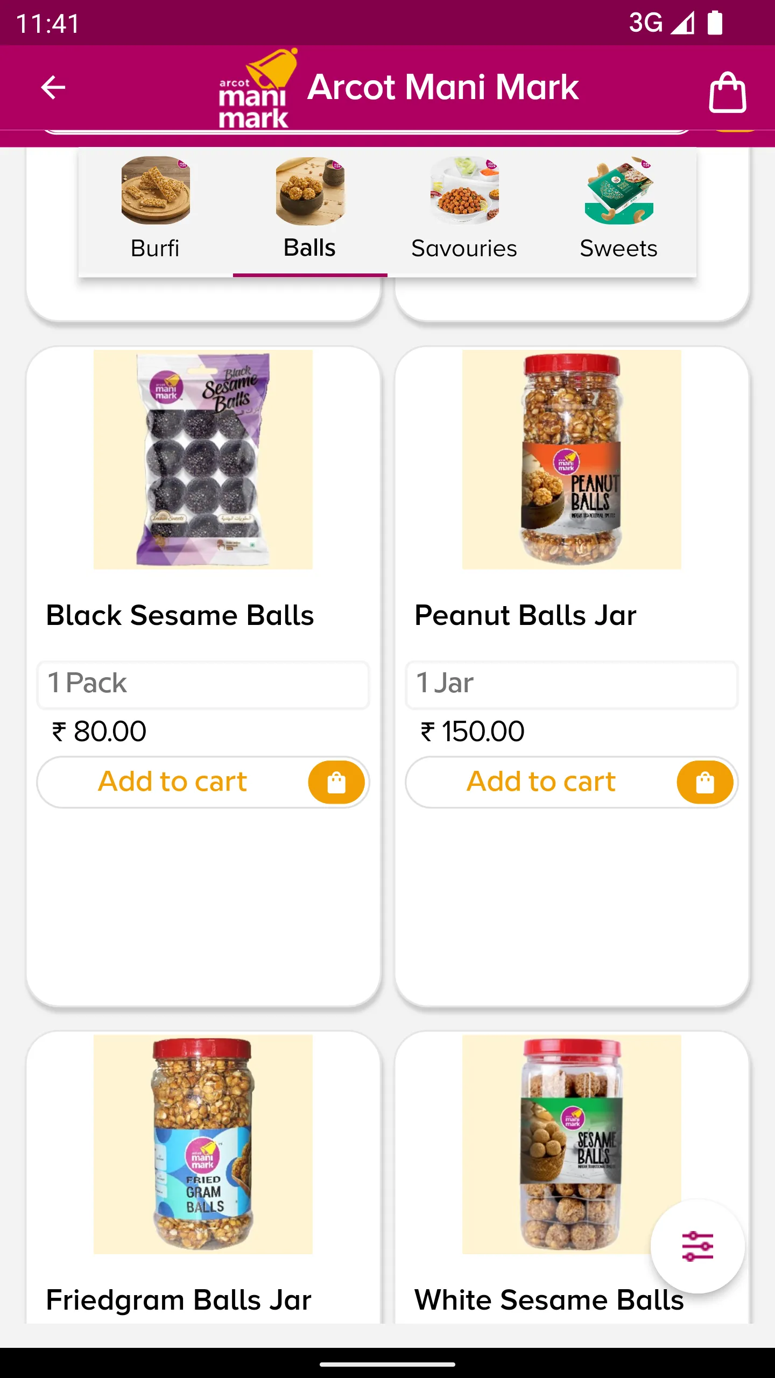
Task: Open the Peanut Balls Jar title
Action: [x=525, y=615]
